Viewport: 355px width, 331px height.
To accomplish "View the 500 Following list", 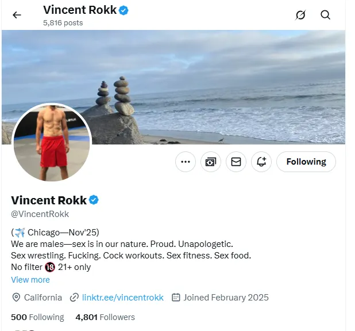I will [x=37, y=317].
